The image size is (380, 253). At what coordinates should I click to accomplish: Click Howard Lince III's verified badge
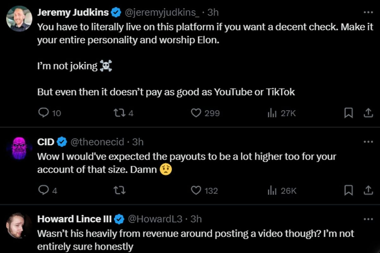coord(119,218)
